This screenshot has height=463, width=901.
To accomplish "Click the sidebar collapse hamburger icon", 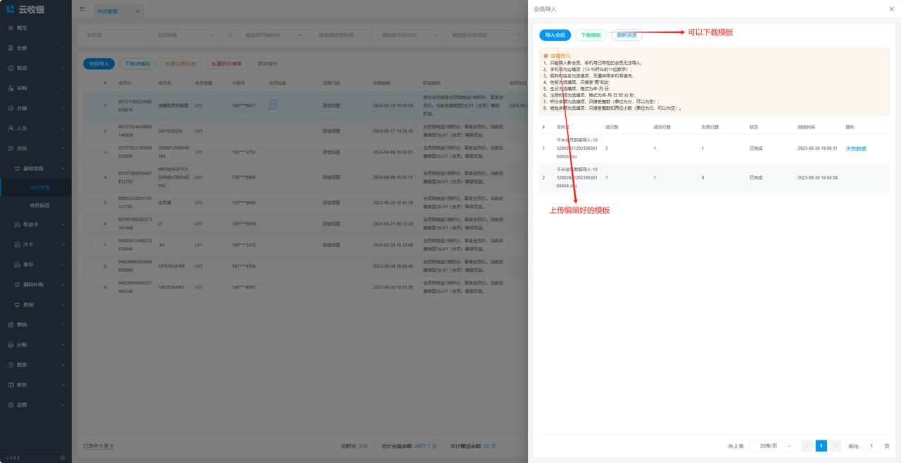I will [x=82, y=10].
